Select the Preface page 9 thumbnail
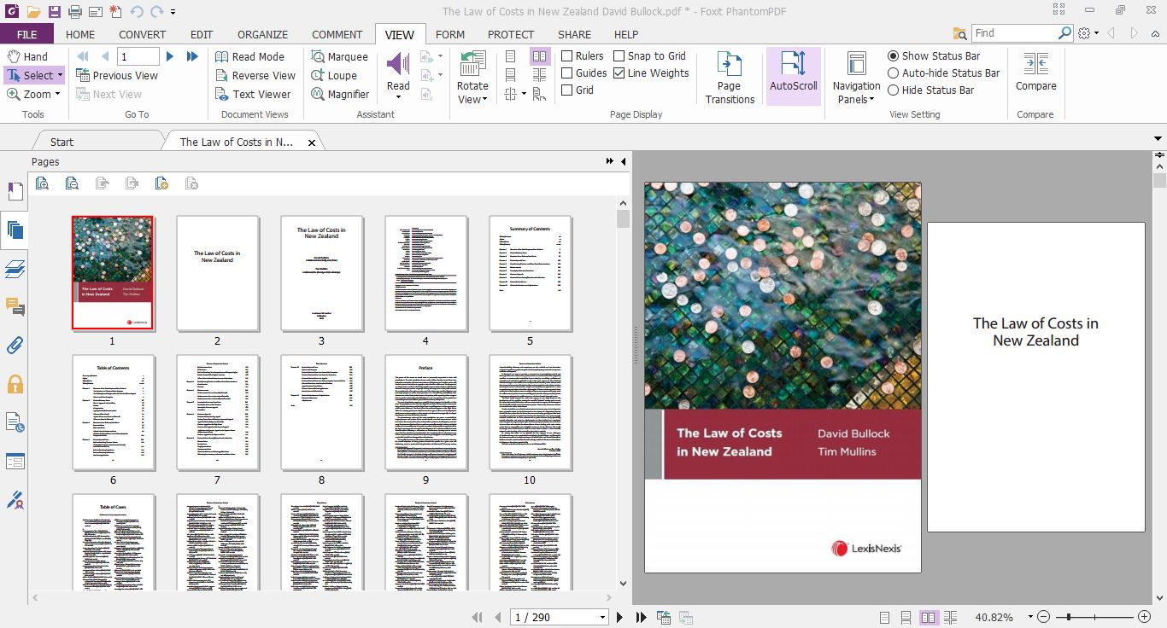This screenshot has width=1167, height=628. click(x=425, y=413)
